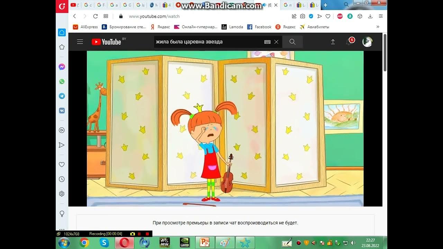The image size is (443, 249).
Task: Add page to bookmarks with heart icon
Action: click(328, 16)
